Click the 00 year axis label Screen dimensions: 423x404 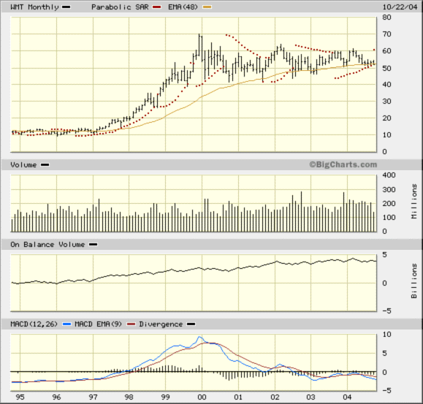[x=202, y=397]
